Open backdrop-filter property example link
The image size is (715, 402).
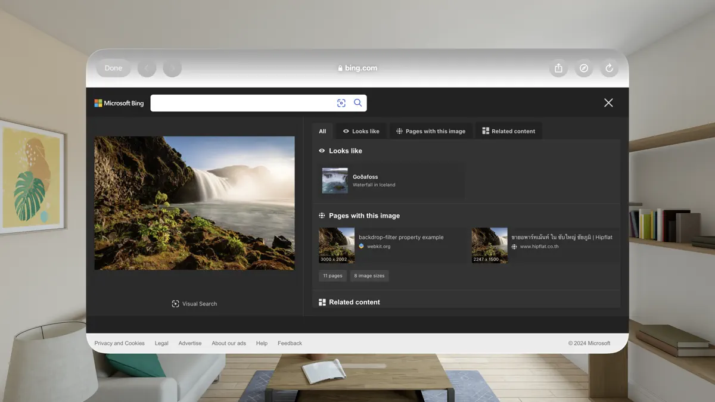pyautogui.click(x=401, y=237)
